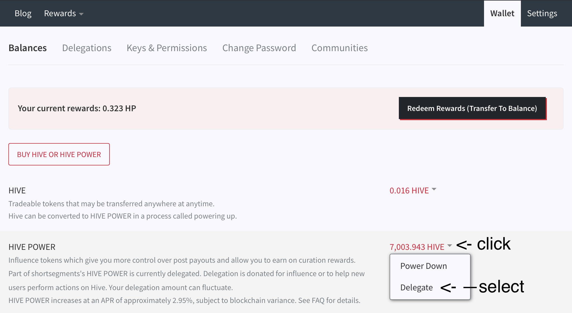Click "Part of shortsegments's HIVE POWER" line
This screenshot has width=572, height=313.
point(187,273)
